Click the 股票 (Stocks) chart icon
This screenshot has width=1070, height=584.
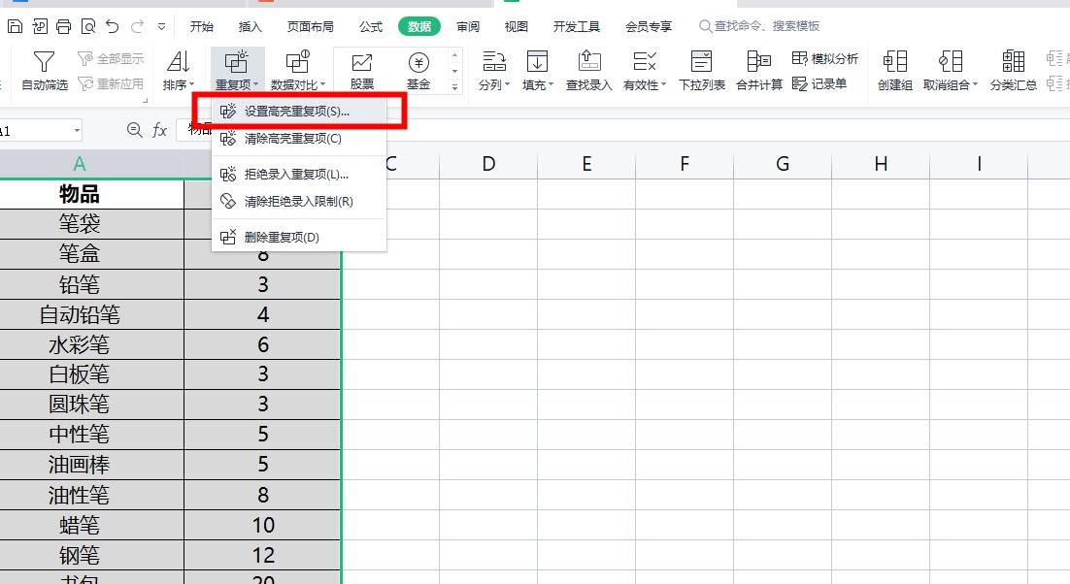(362, 64)
